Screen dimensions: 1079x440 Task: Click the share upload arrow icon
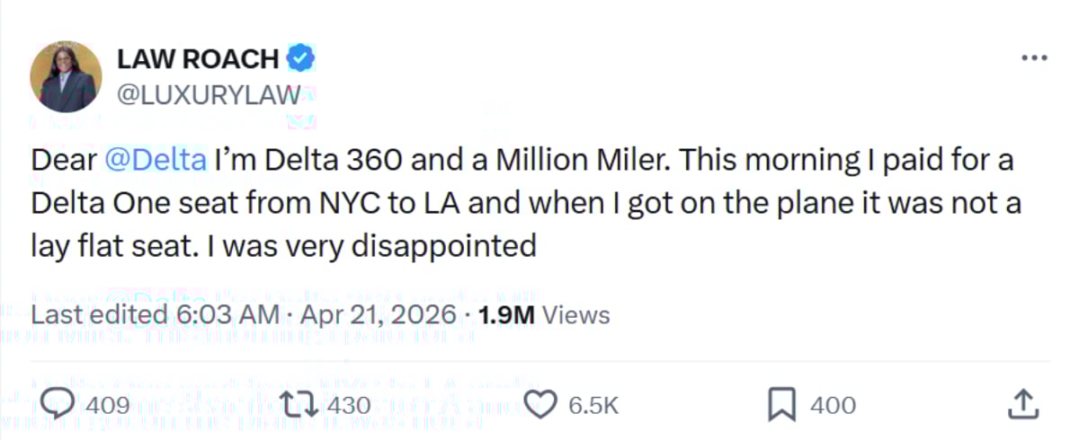tap(1023, 405)
